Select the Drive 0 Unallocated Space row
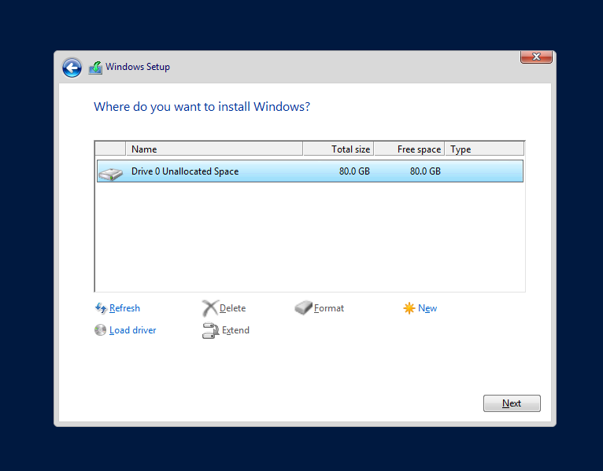 click(309, 171)
